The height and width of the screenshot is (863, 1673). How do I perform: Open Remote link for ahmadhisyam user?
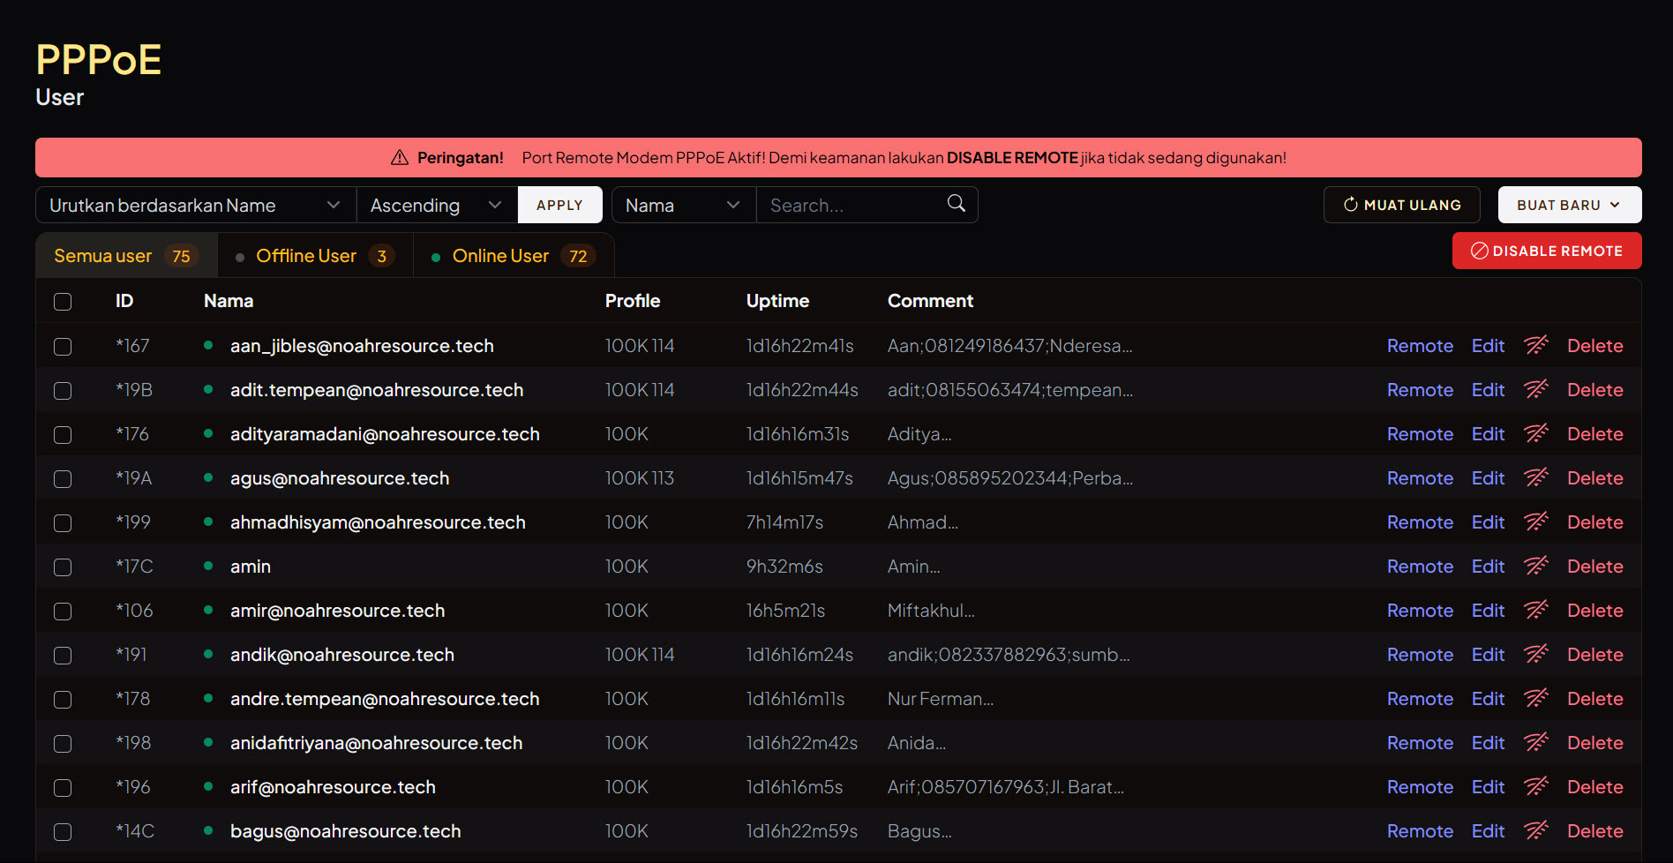point(1419,522)
